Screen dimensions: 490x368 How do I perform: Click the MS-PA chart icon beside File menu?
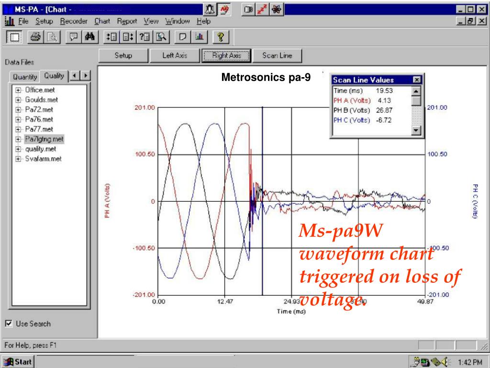click(x=10, y=21)
